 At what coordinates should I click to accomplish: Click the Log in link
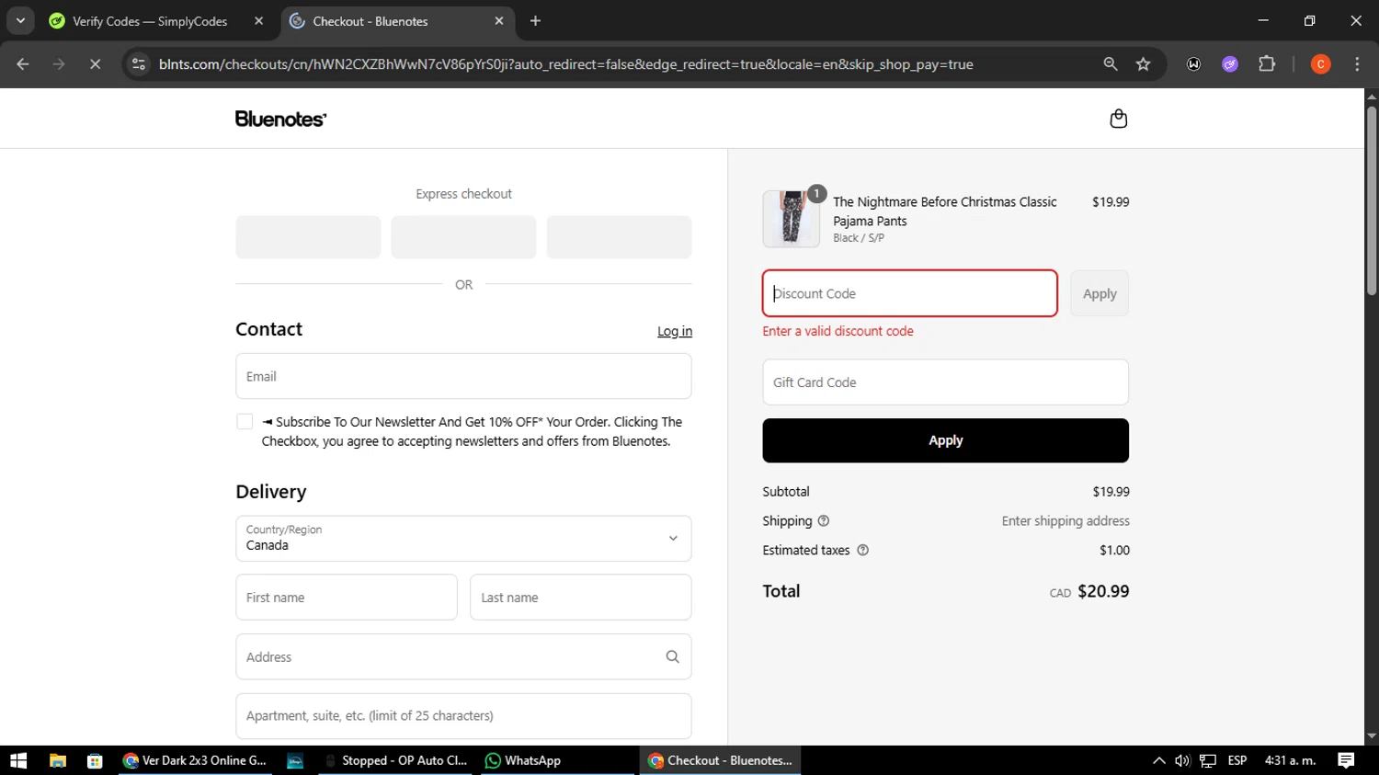pos(675,331)
